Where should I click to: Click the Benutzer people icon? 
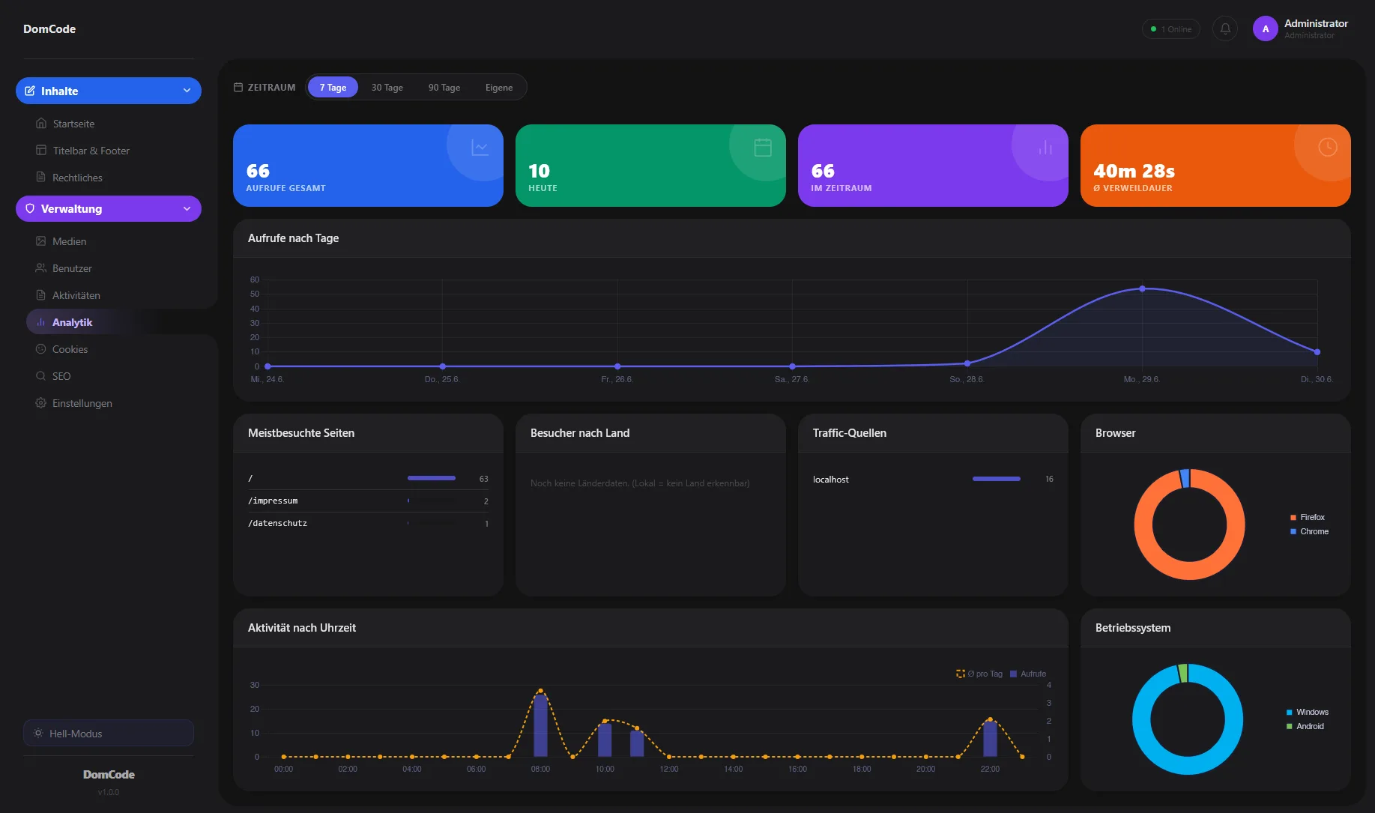point(41,268)
